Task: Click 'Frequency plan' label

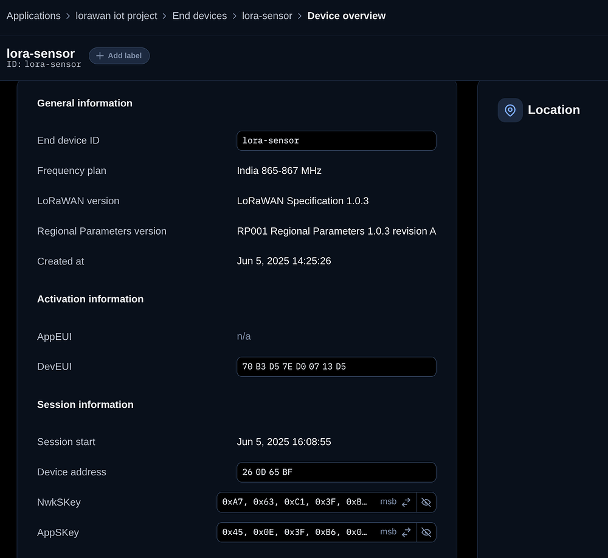Action: tap(72, 171)
